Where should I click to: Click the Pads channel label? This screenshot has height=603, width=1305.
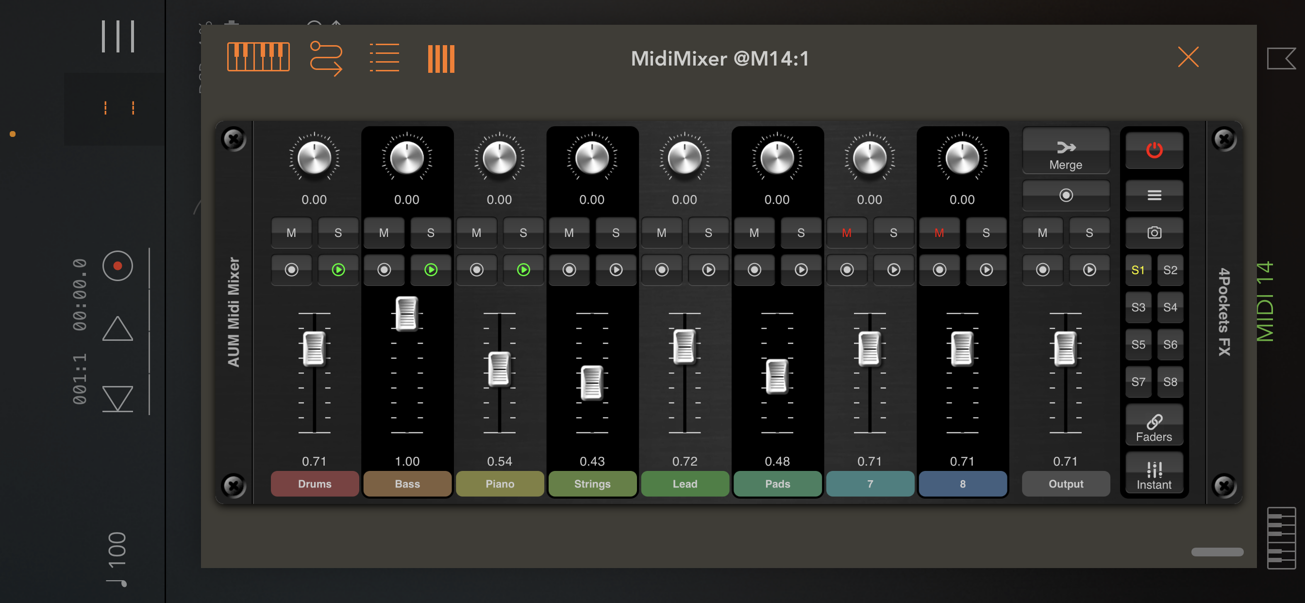click(778, 484)
